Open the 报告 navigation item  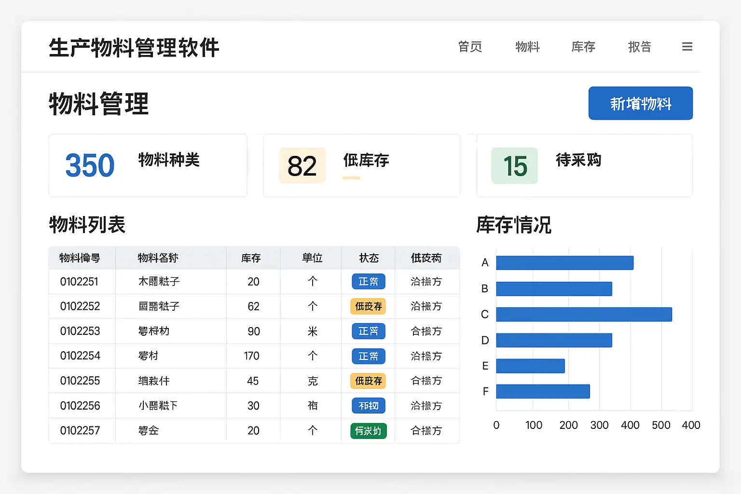640,47
